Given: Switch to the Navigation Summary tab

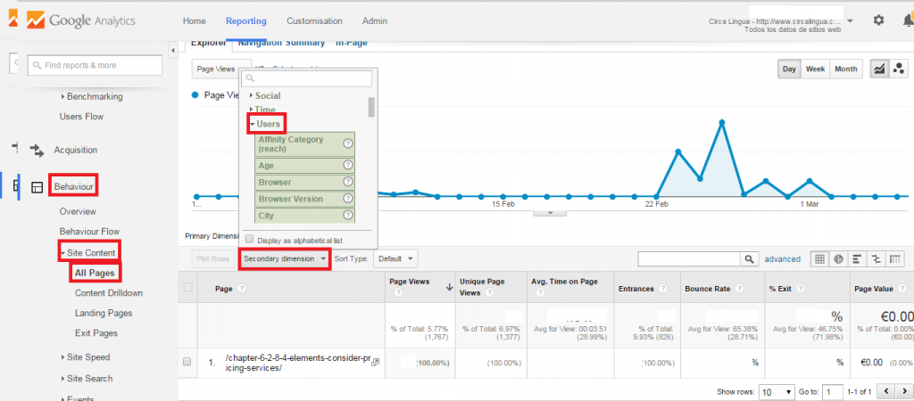Looking at the screenshot, I should pos(281,43).
